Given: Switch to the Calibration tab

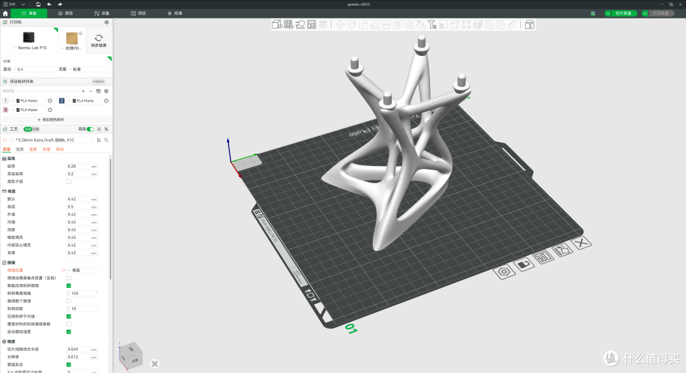Looking at the screenshot, I should 175,13.
